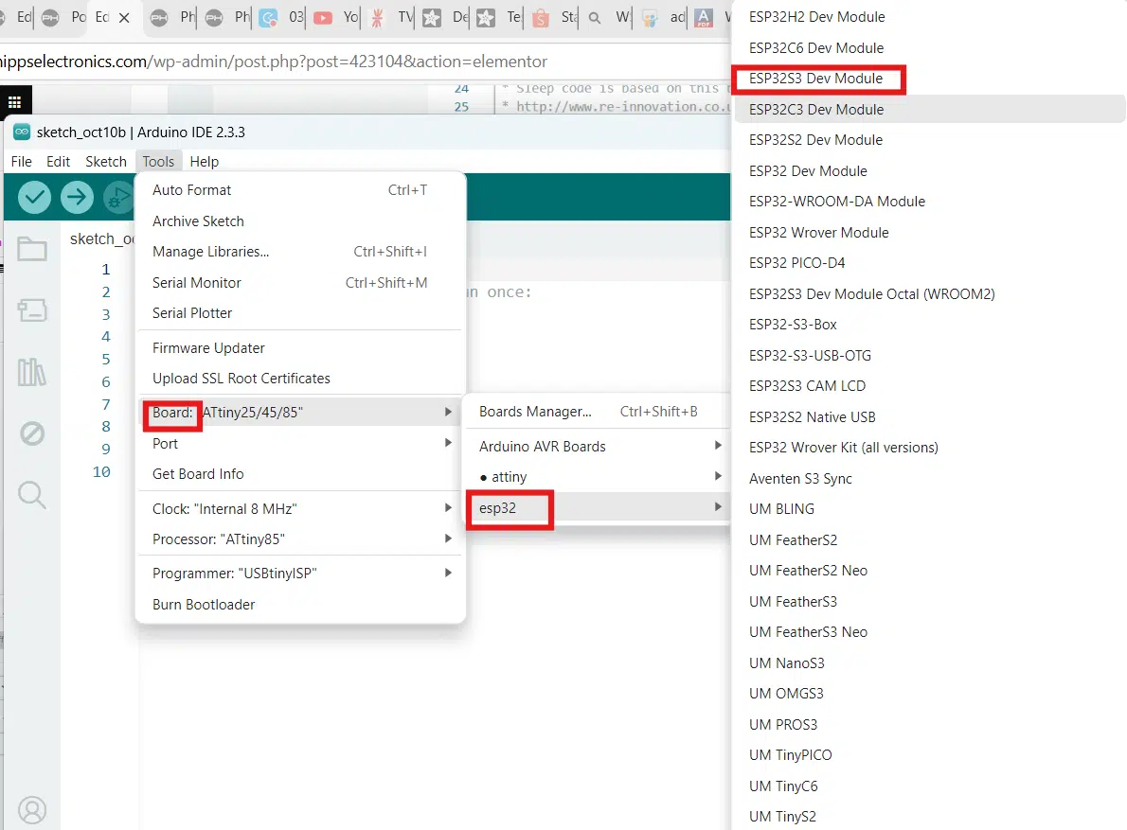
Task: Select ESP32 Dev Module board
Action: (929, 171)
